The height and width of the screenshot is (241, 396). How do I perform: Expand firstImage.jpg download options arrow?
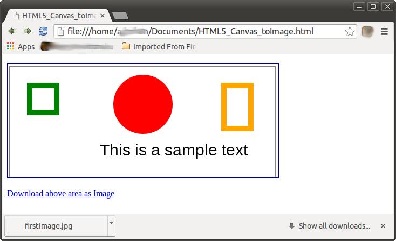click(x=111, y=222)
